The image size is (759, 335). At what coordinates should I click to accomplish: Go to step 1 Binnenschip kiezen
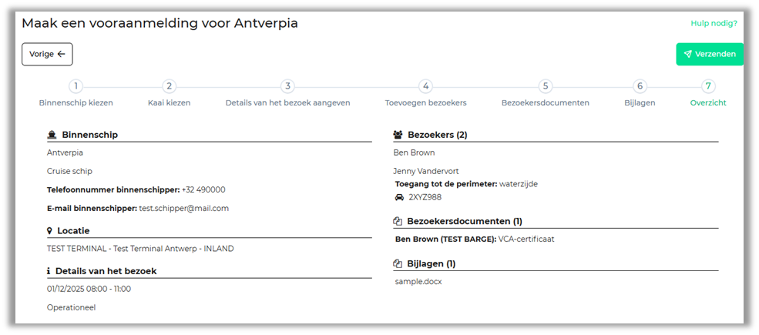click(76, 86)
